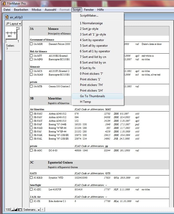Run script 2 Sort jp-style

point(98,29)
